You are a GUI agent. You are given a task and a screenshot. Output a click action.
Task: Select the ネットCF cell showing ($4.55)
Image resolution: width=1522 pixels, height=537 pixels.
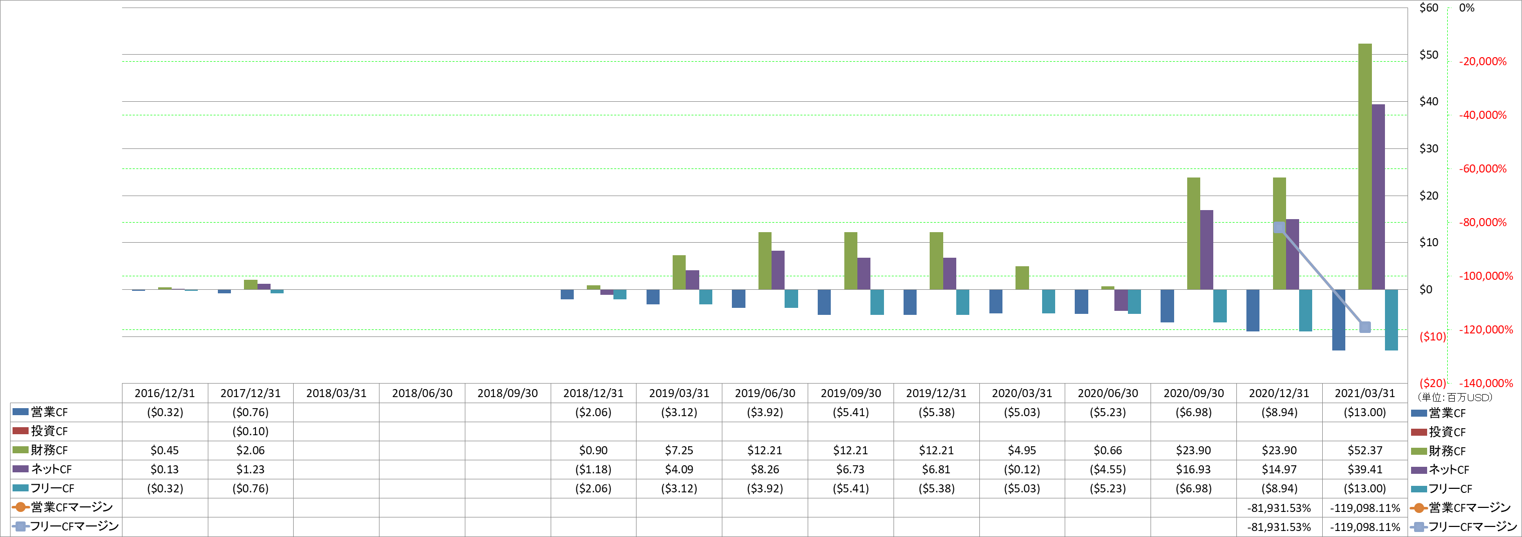(1107, 469)
